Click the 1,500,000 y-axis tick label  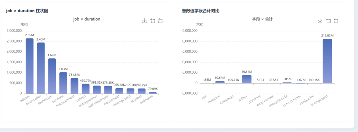pyautogui.click(x=14, y=62)
